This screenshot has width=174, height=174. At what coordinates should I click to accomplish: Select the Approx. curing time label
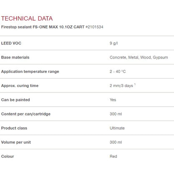pos(20,86)
